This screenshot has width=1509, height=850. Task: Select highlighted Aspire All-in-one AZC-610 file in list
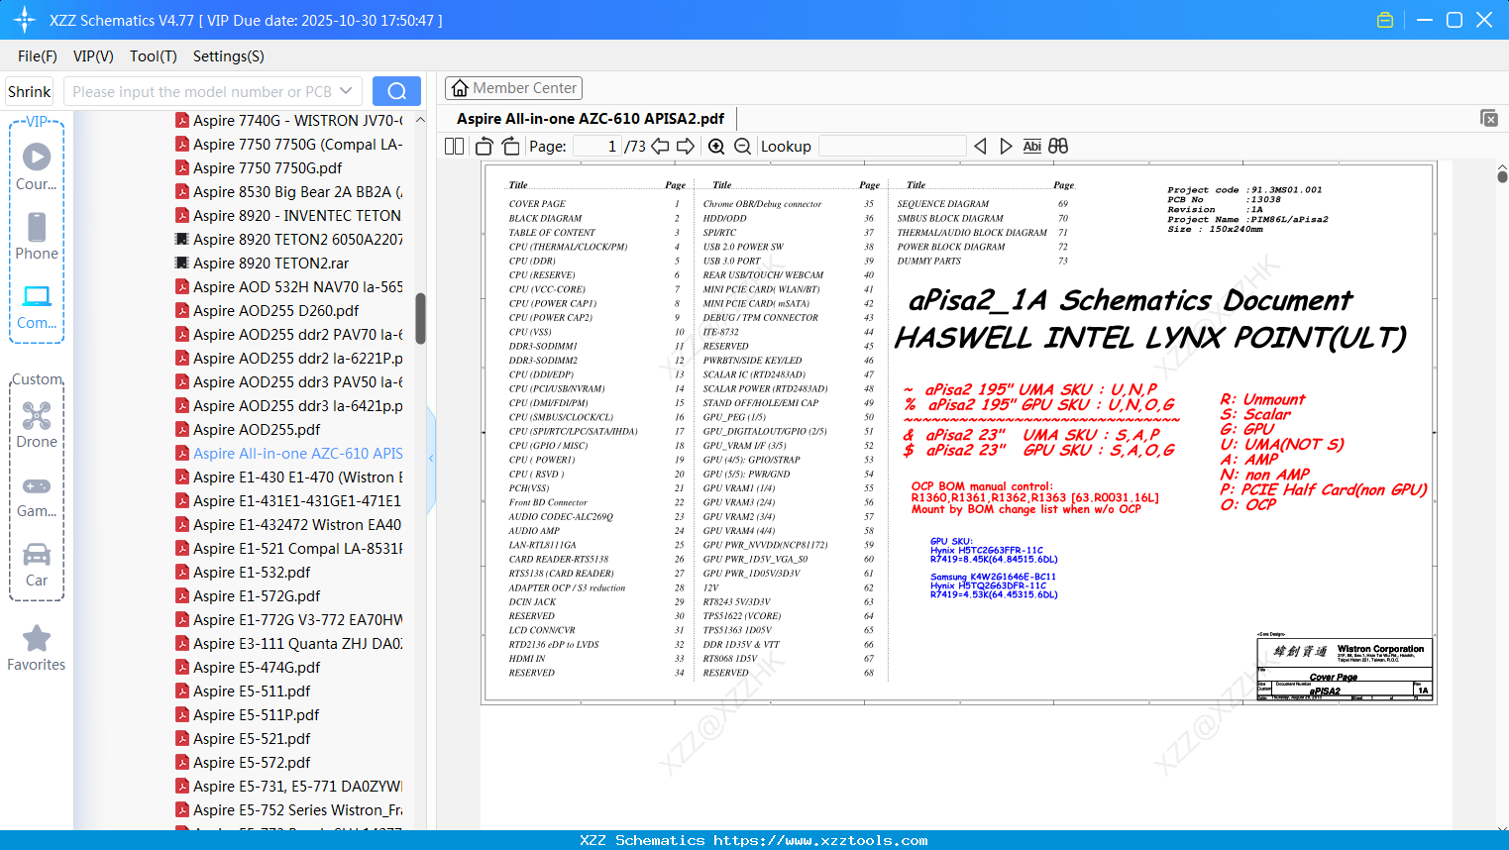[289, 453]
